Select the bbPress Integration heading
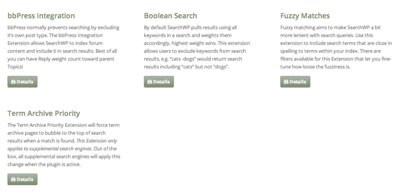Viewport: 401px width, 193px height. tap(41, 16)
